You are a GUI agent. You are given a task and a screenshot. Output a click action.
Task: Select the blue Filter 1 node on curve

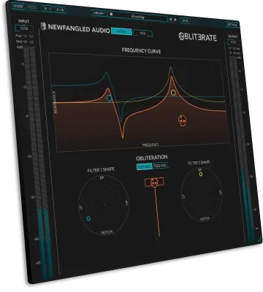pos(110,98)
